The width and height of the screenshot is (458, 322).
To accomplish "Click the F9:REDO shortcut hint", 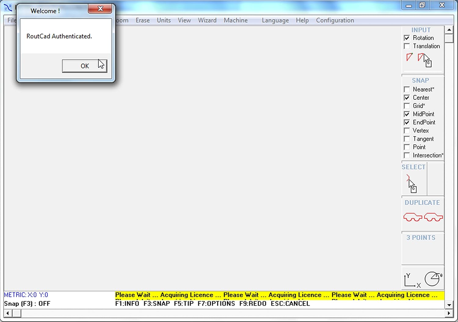I will pyautogui.click(x=253, y=304).
